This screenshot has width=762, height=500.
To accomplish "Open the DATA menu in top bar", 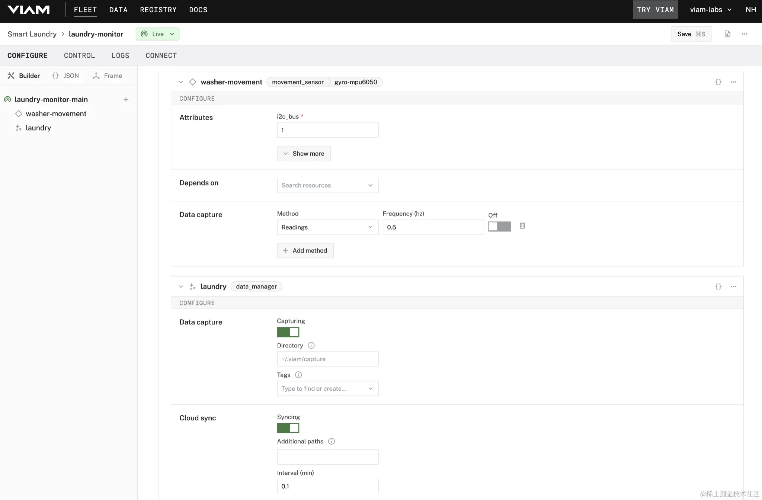I will coord(118,10).
